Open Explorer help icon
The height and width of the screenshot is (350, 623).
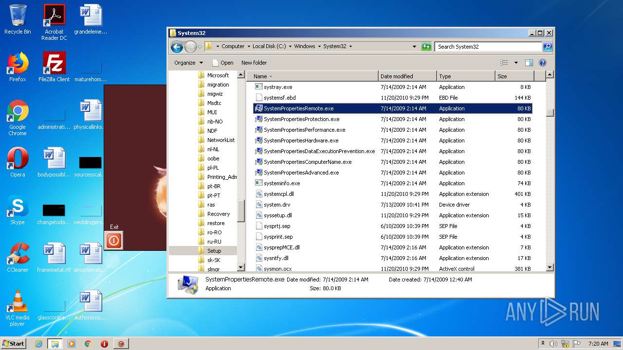coord(543,63)
